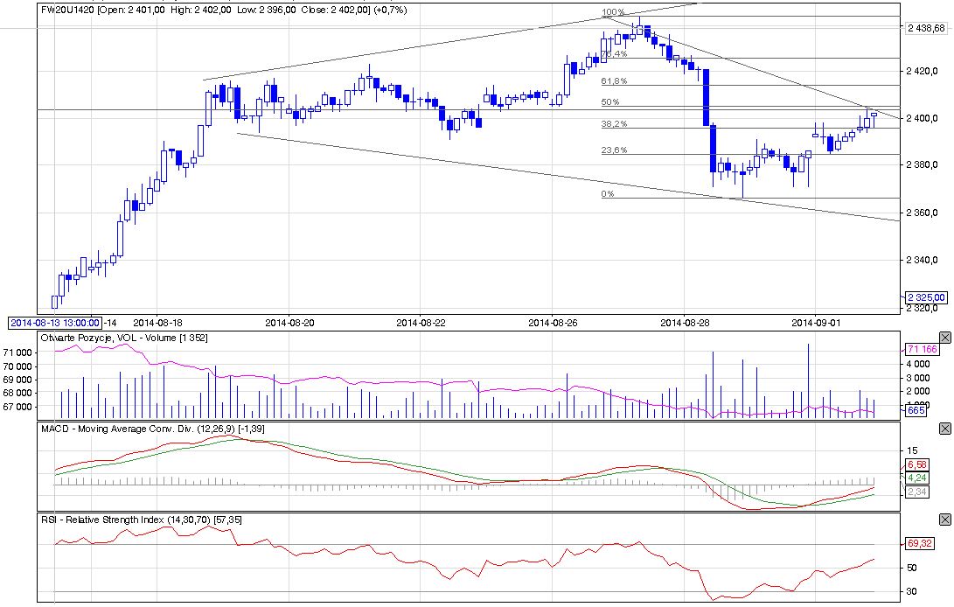Close the RSI indicator panel
The height and width of the screenshot is (607, 954).
pos(945,520)
